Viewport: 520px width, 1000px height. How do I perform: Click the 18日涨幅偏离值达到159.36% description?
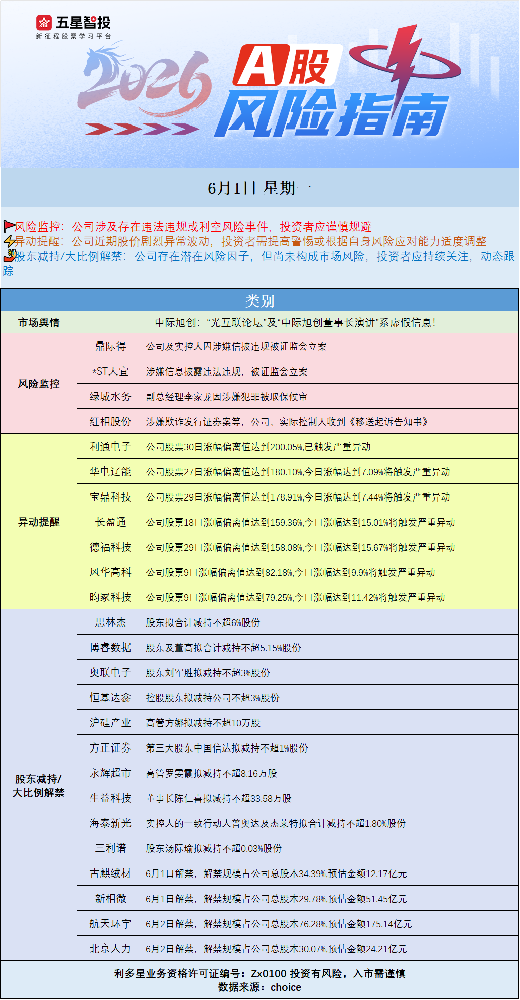pos(300,522)
